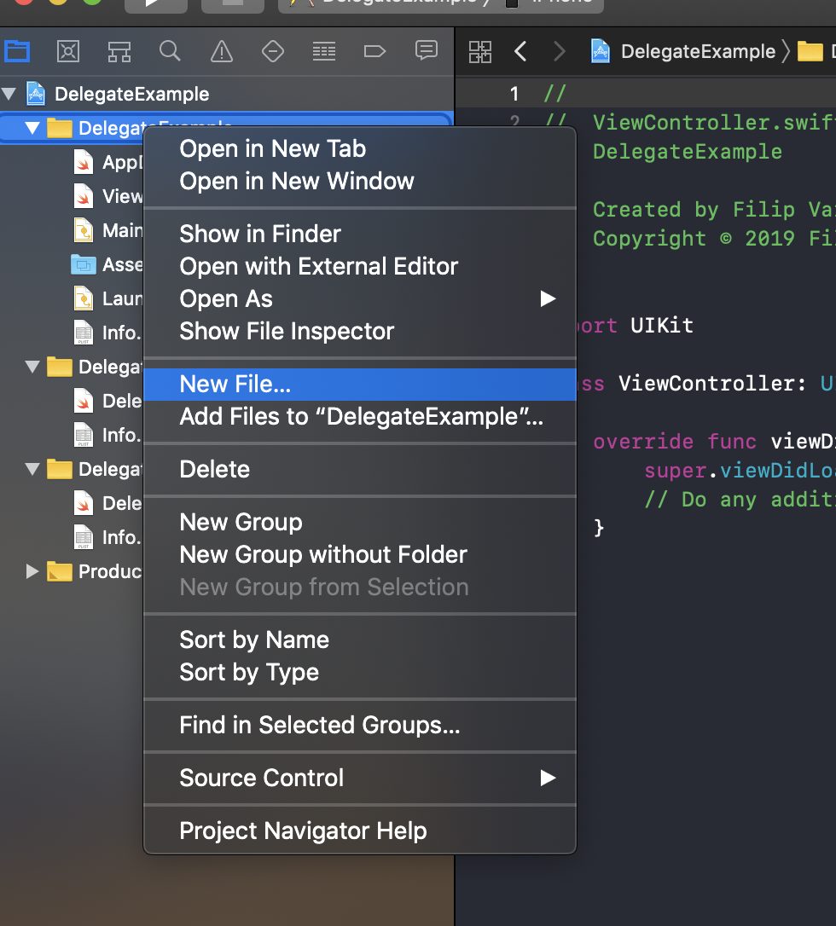Viewport: 836px width, 926px height.
Task: Click the related items grid icon
Action: pos(479,52)
